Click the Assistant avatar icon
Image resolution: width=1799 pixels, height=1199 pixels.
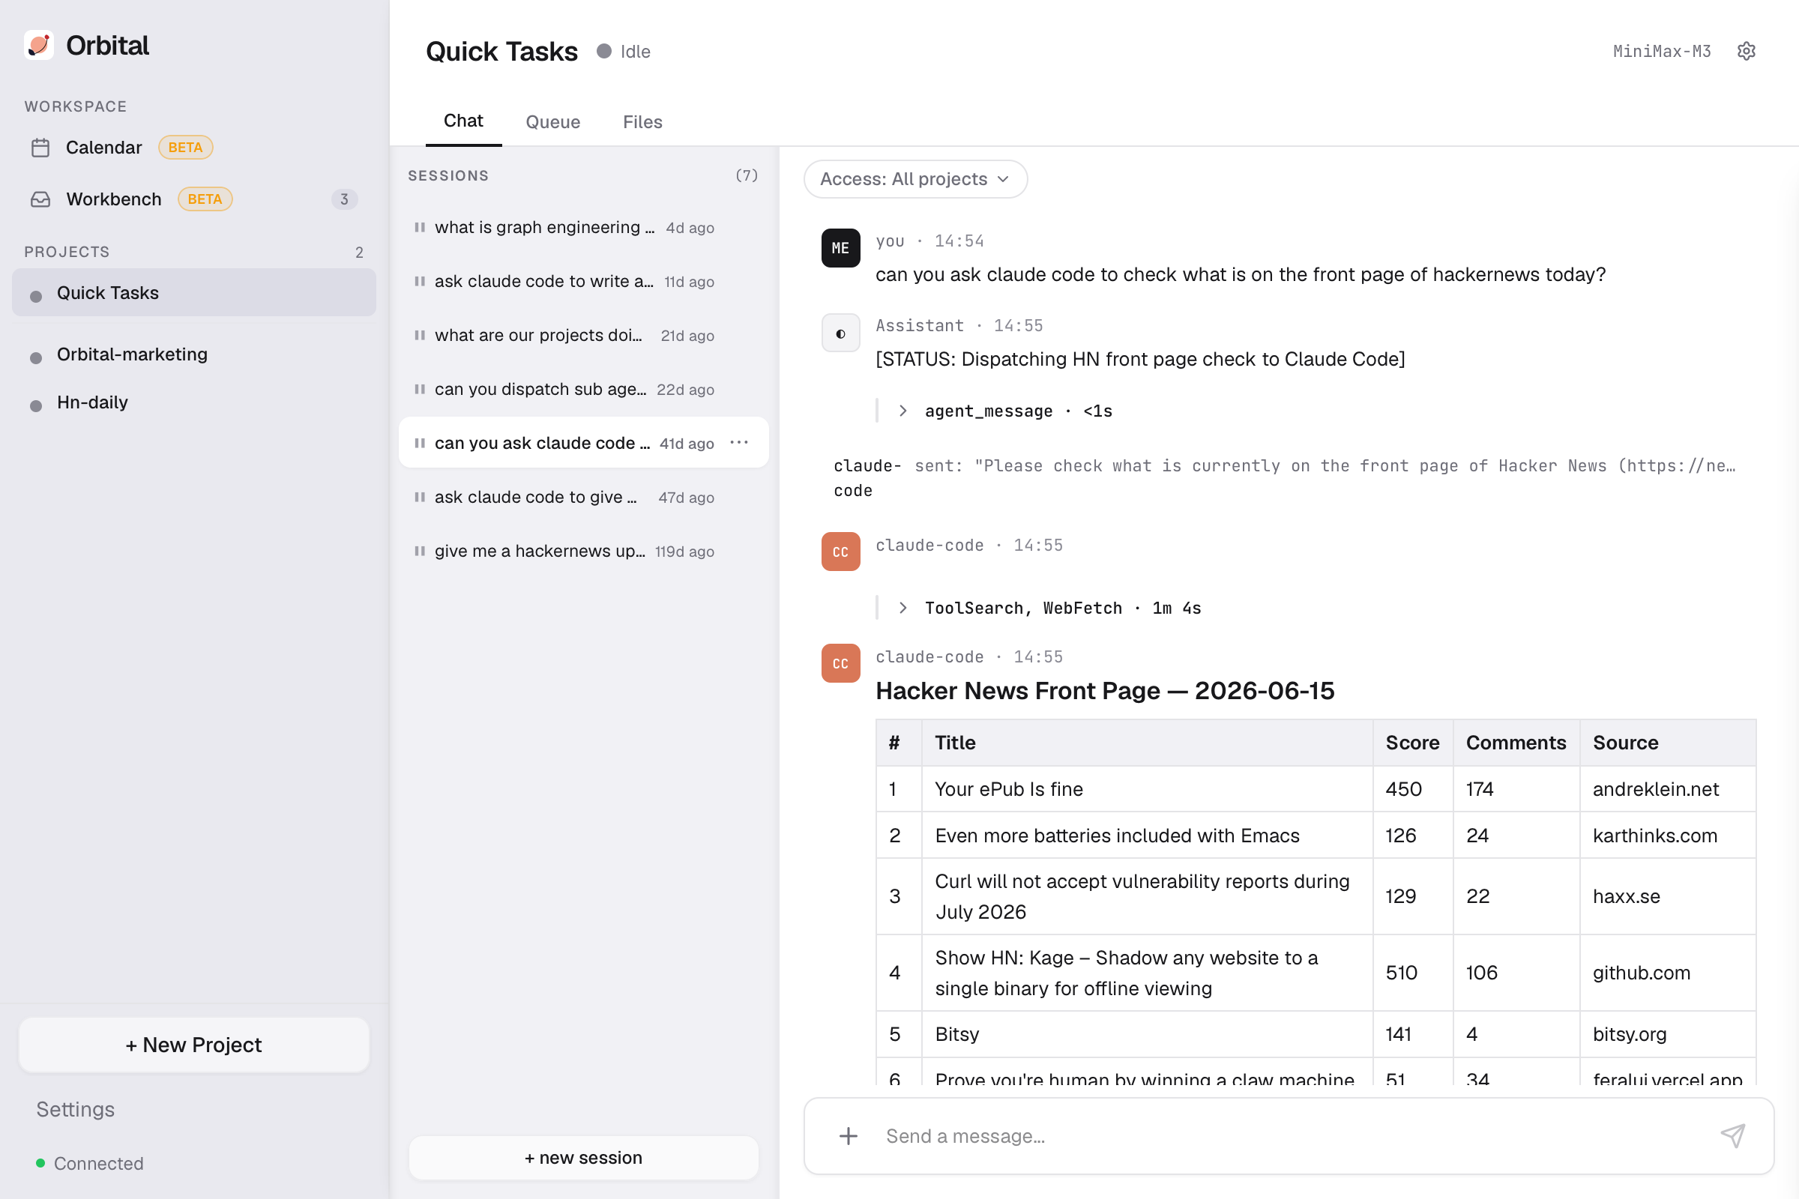840,333
